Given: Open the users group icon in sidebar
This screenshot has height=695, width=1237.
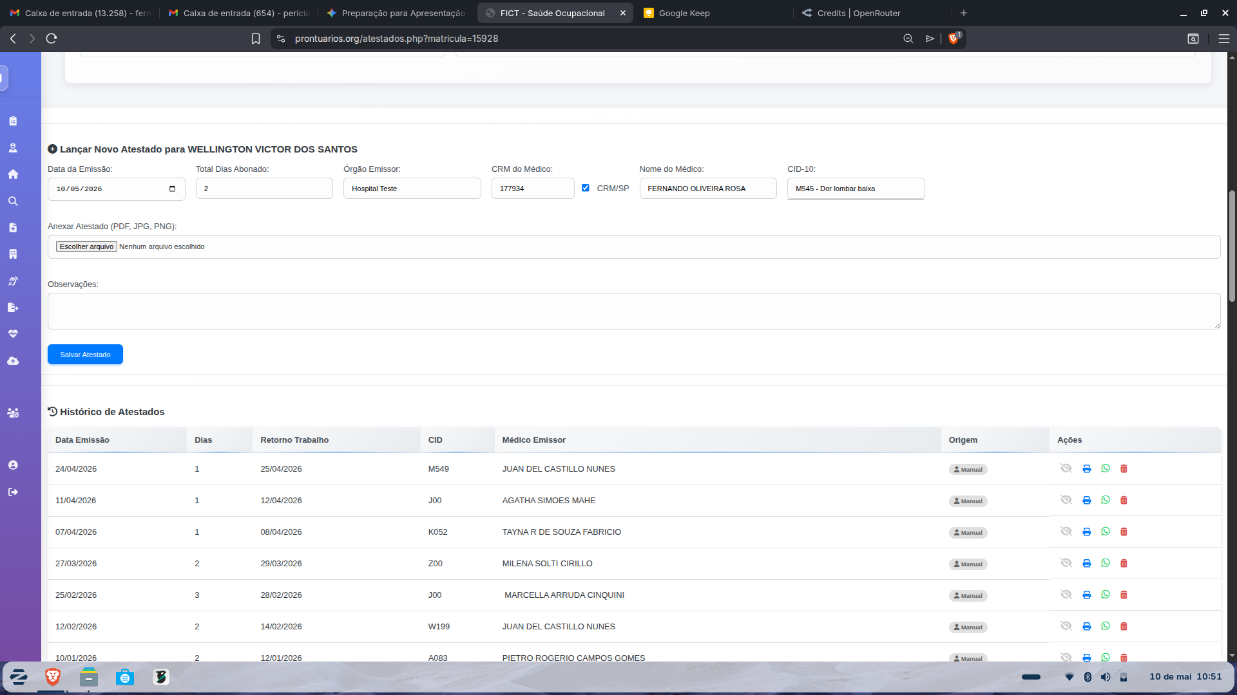Looking at the screenshot, I should [x=13, y=413].
